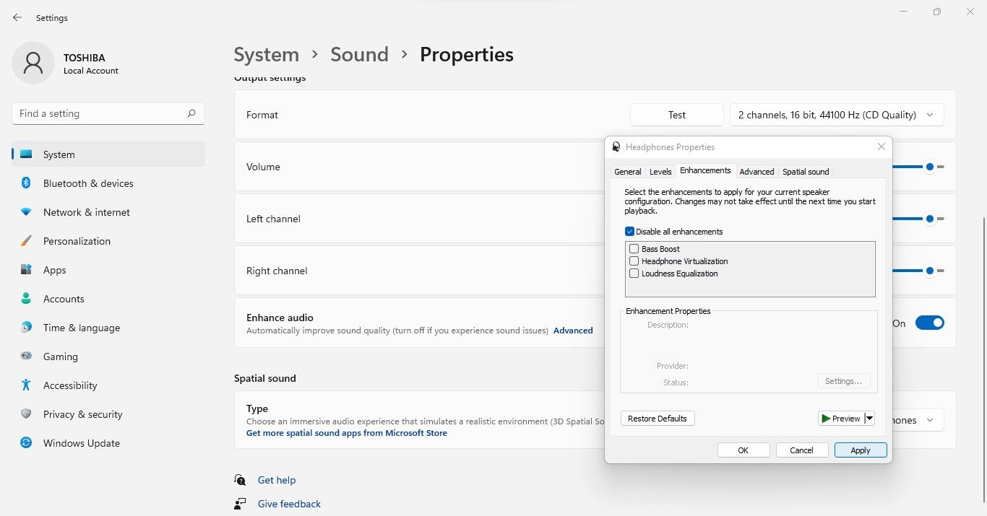Click the Give feedback person icon
Viewport: 987px width, 516px height.
240,504
